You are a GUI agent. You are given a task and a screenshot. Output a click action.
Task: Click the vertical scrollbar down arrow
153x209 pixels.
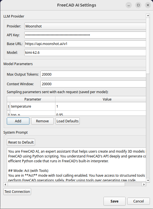tap(148, 180)
